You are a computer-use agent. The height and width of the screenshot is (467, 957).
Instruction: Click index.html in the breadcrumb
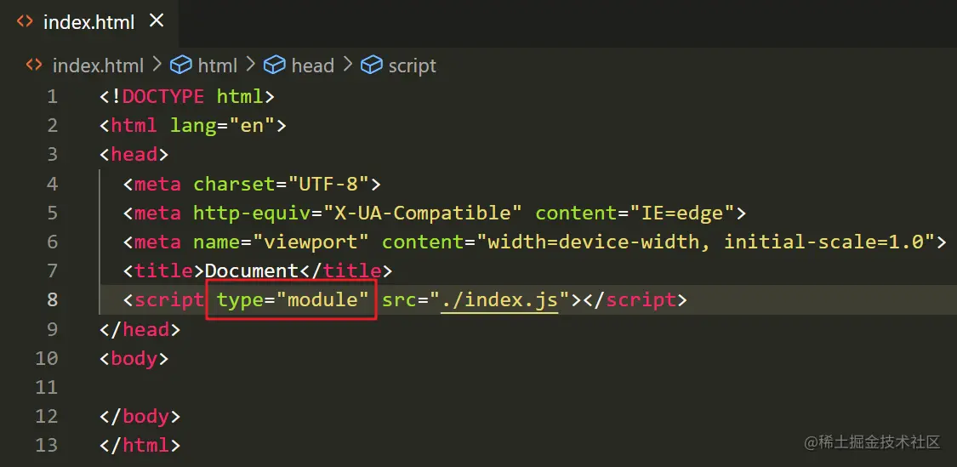[x=99, y=65]
